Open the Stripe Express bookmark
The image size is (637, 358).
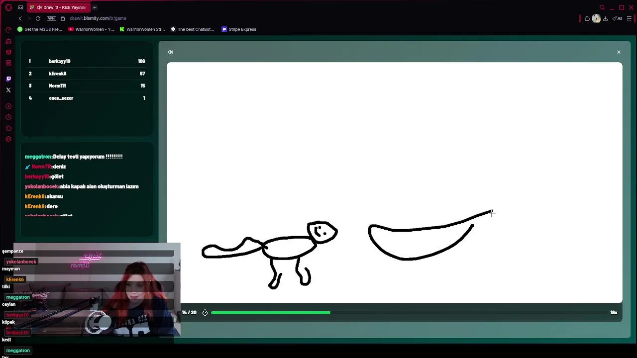coord(239,29)
